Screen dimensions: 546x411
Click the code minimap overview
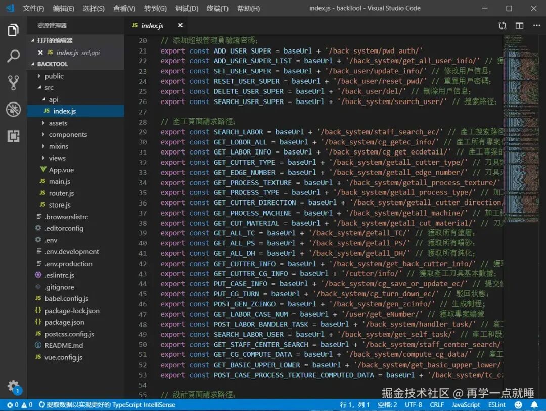click(x=520, y=129)
